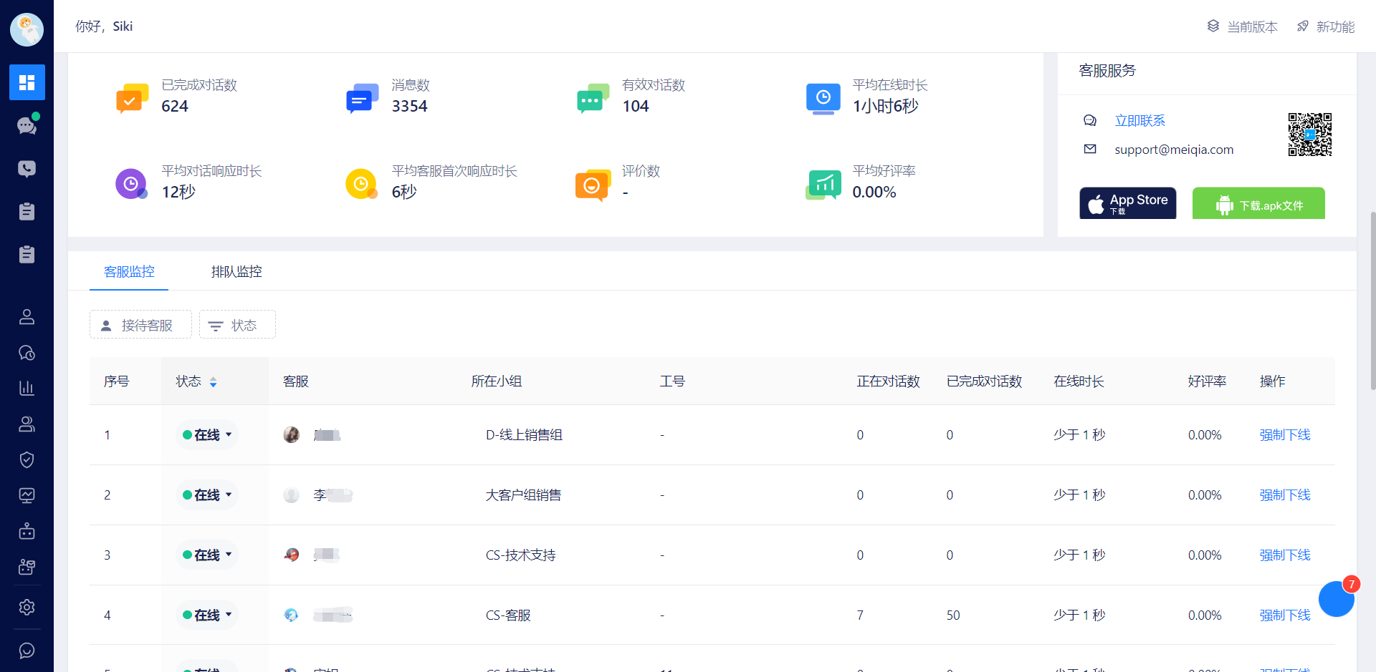Open the shield security icon in sidebar
Screen dimensions: 1376x672
pyautogui.click(x=27, y=459)
